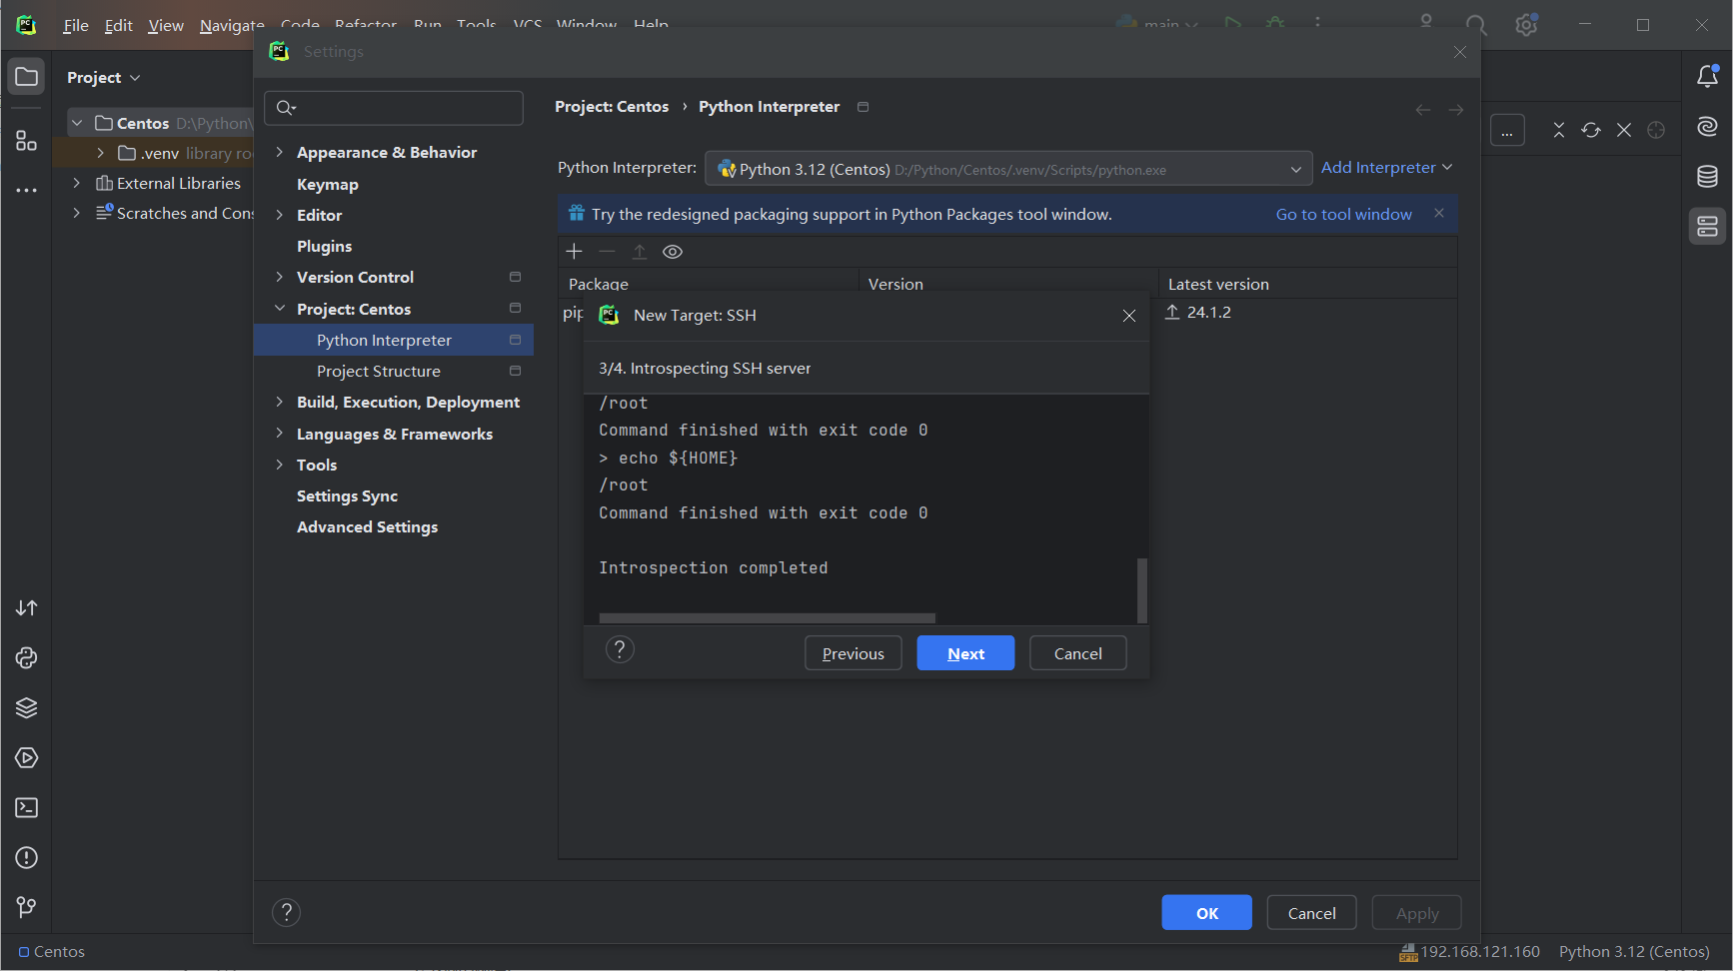1733x971 pixels.
Task: Open the Structure tool window icon
Action: 26,141
